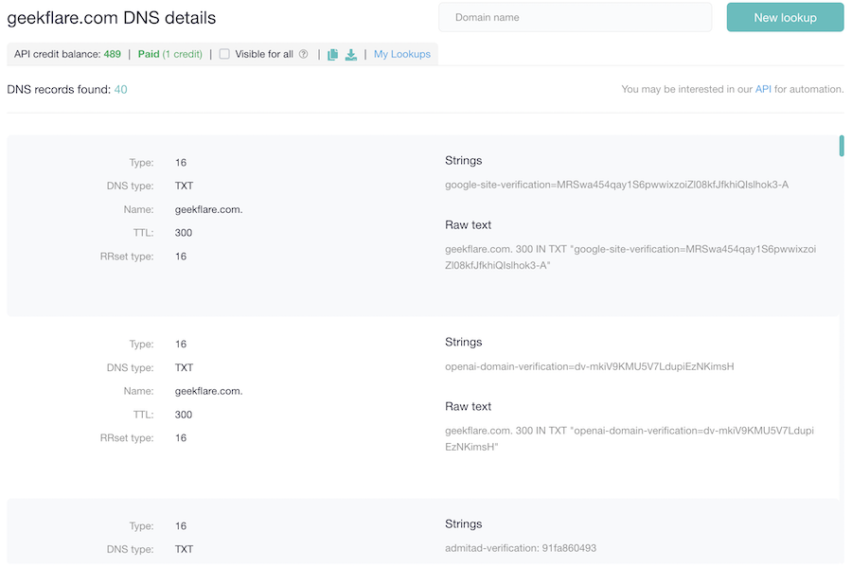Select the openai-domain-verification string under Strings
Screen dimensions: 852x567
coord(590,366)
